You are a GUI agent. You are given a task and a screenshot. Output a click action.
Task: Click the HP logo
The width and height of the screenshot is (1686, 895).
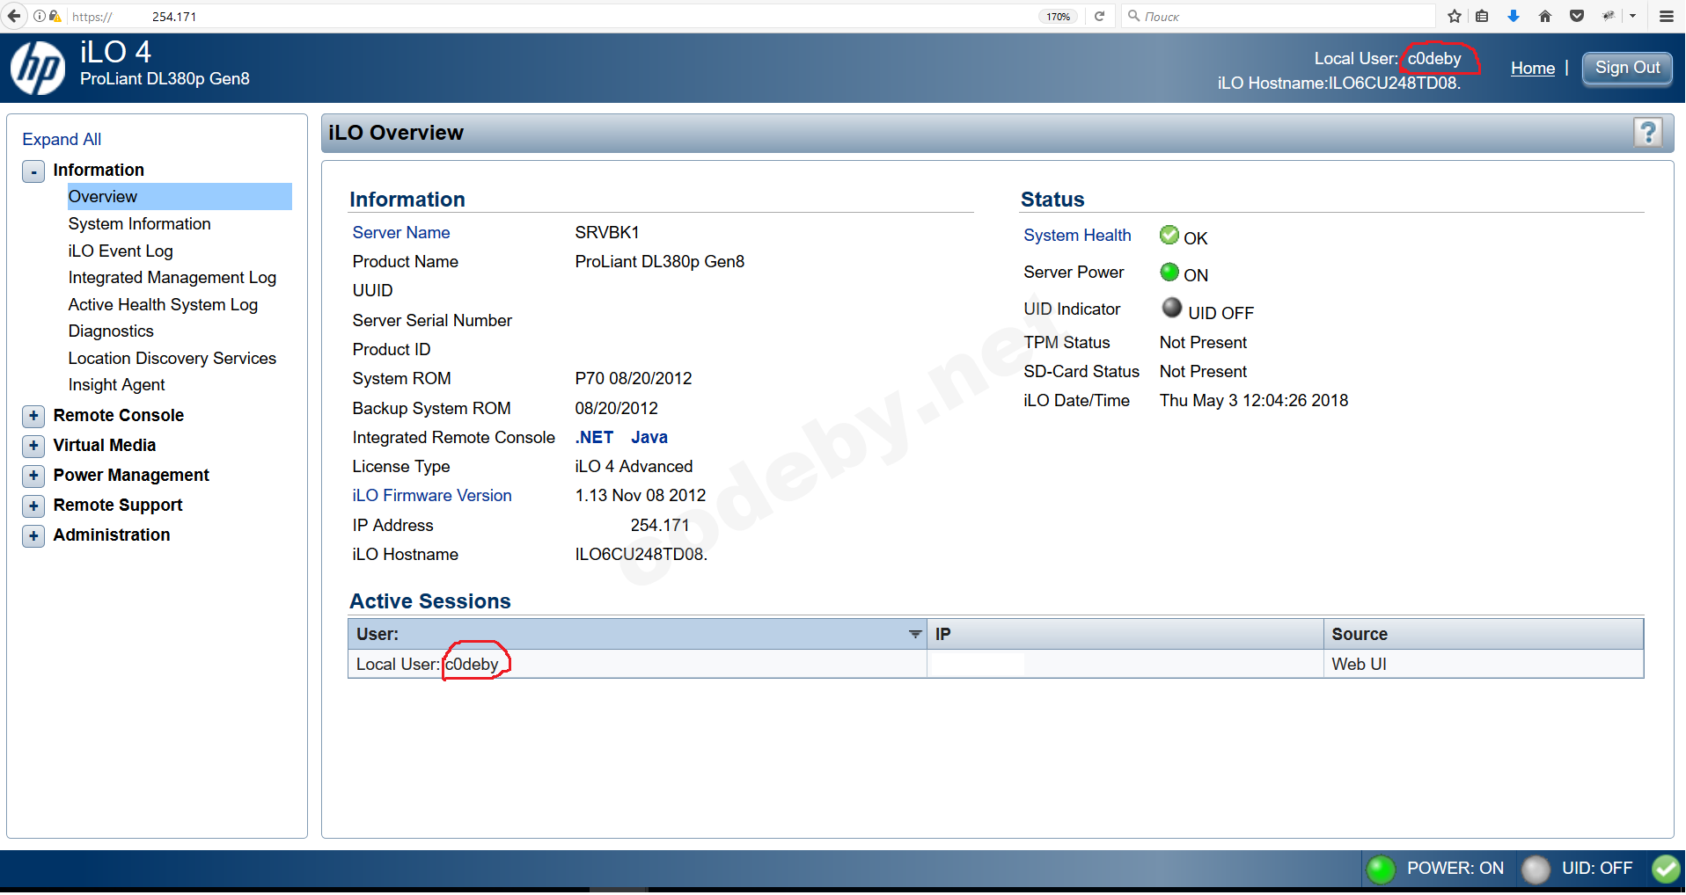tap(38, 68)
